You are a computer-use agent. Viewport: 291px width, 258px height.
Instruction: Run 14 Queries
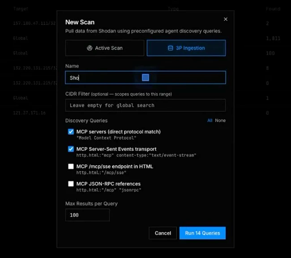point(202,233)
